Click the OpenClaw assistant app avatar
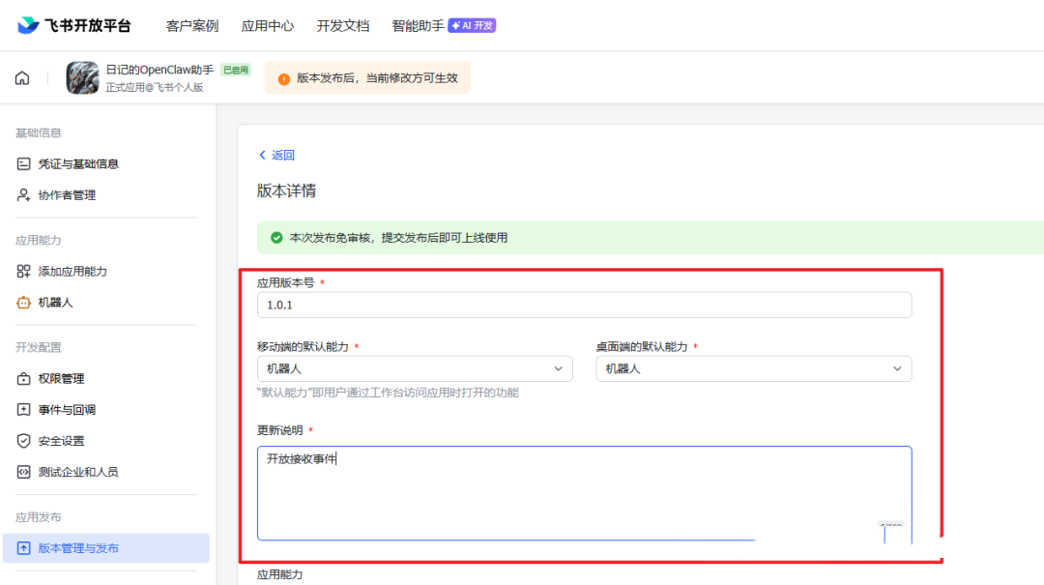 coord(82,77)
